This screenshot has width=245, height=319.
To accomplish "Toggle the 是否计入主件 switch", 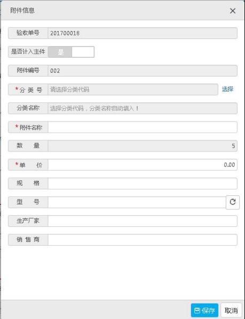I will (71, 52).
